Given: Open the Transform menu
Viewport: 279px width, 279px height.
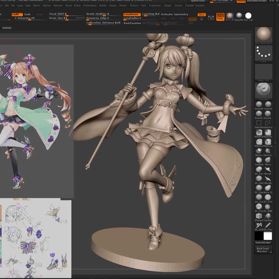Looking at the screenshot, I should pos(155,6).
